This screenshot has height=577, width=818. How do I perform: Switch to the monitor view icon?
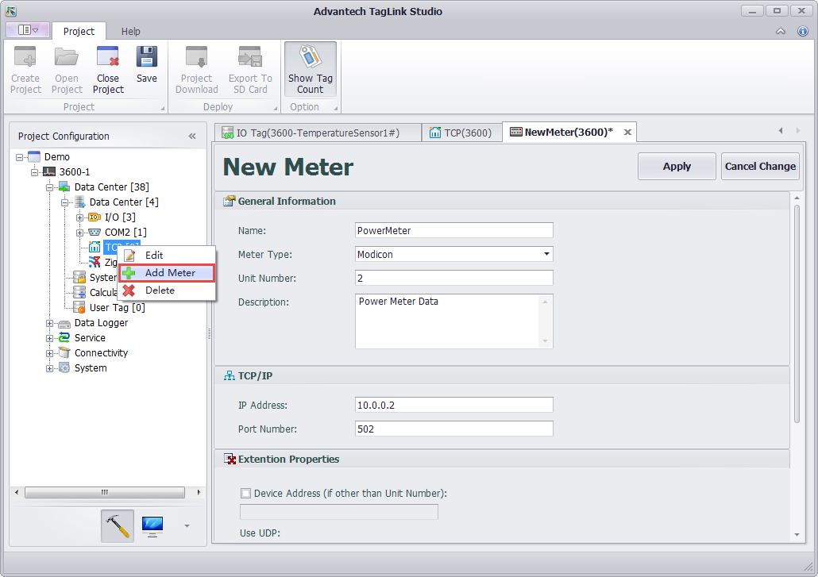point(152,525)
